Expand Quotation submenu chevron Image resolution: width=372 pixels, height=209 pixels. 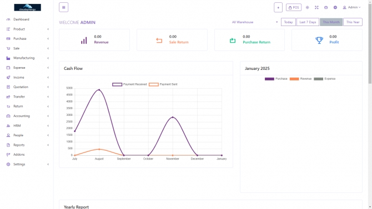[x=48, y=87]
